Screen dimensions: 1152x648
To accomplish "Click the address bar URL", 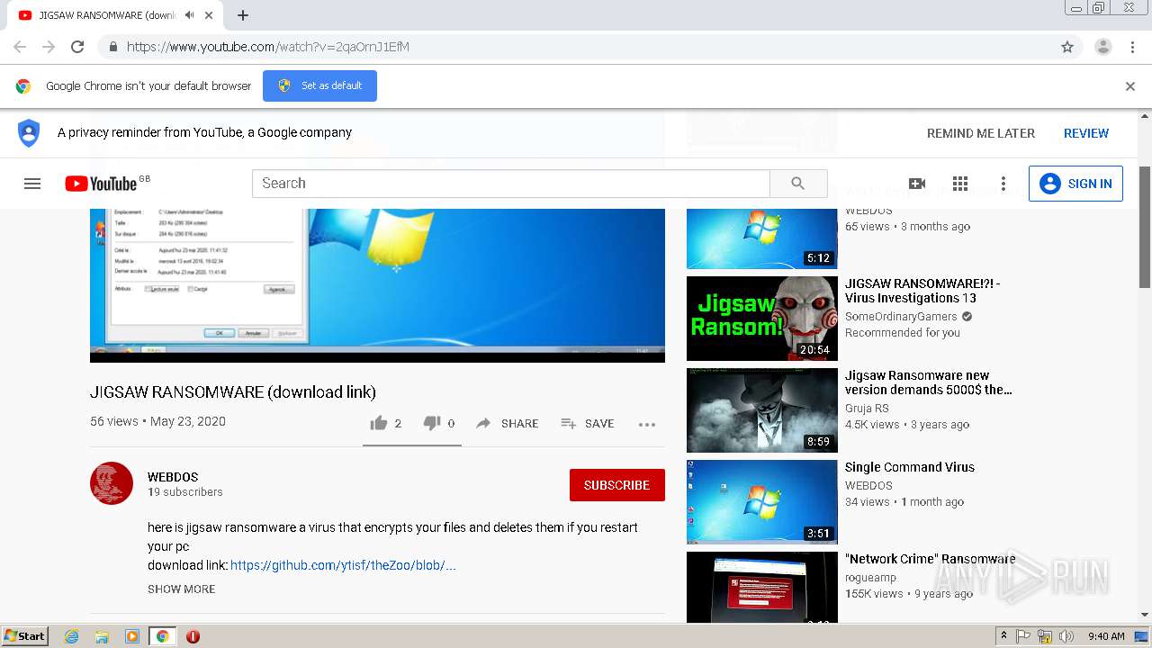I will 268,47.
